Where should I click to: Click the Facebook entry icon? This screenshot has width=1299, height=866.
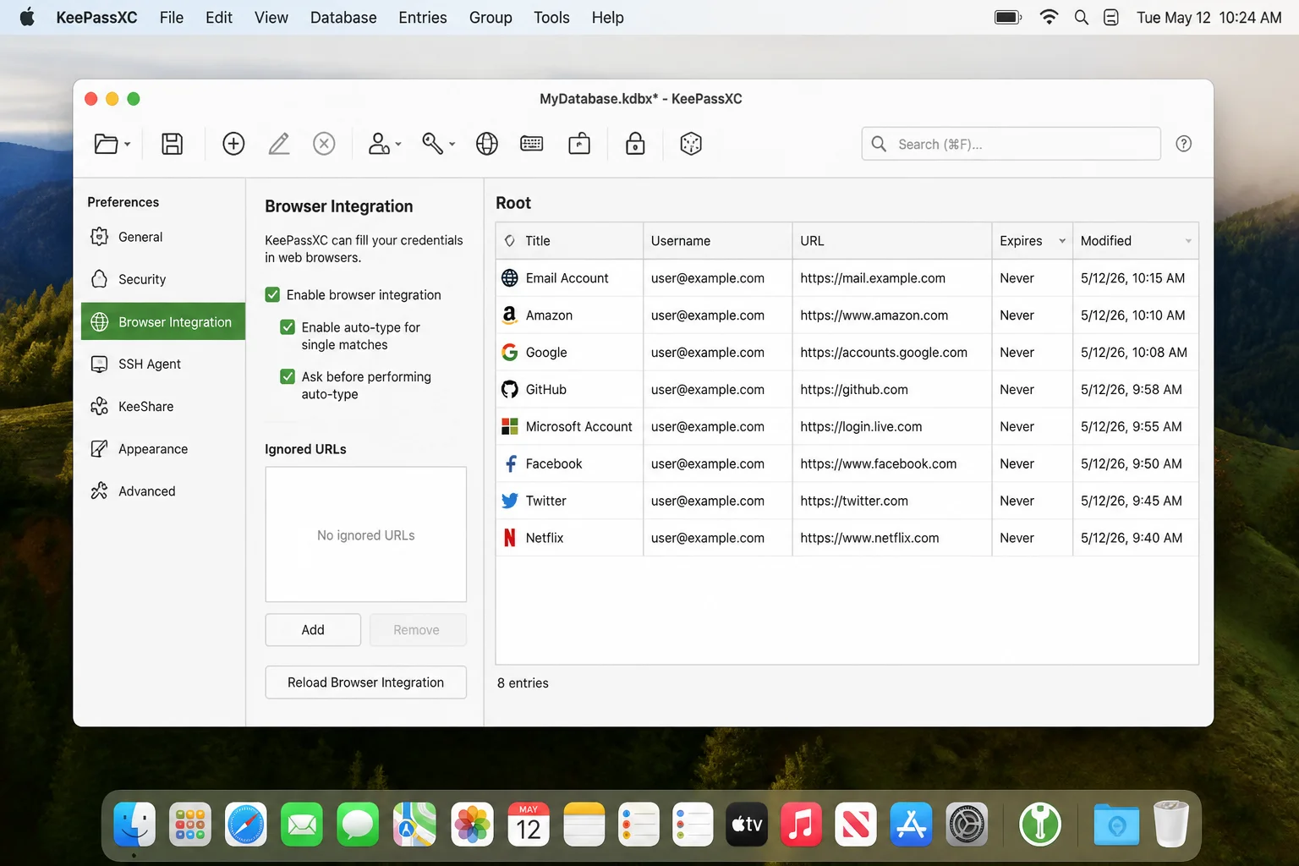[510, 464]
